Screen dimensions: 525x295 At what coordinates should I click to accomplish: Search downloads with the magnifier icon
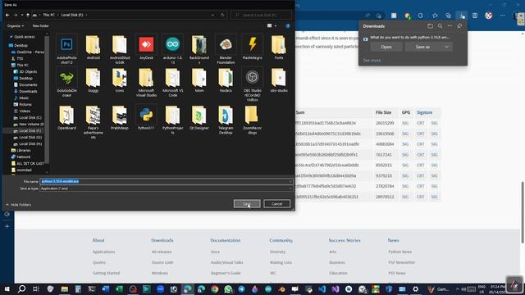tap(440, 26)
